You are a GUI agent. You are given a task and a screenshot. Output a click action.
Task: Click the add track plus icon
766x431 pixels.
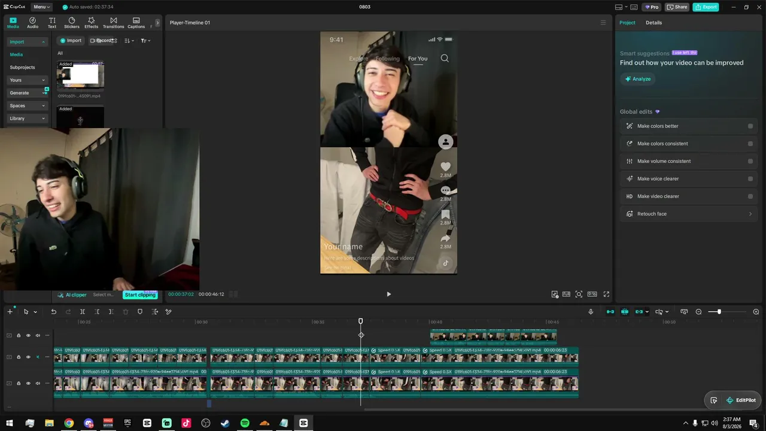point(10,312)
